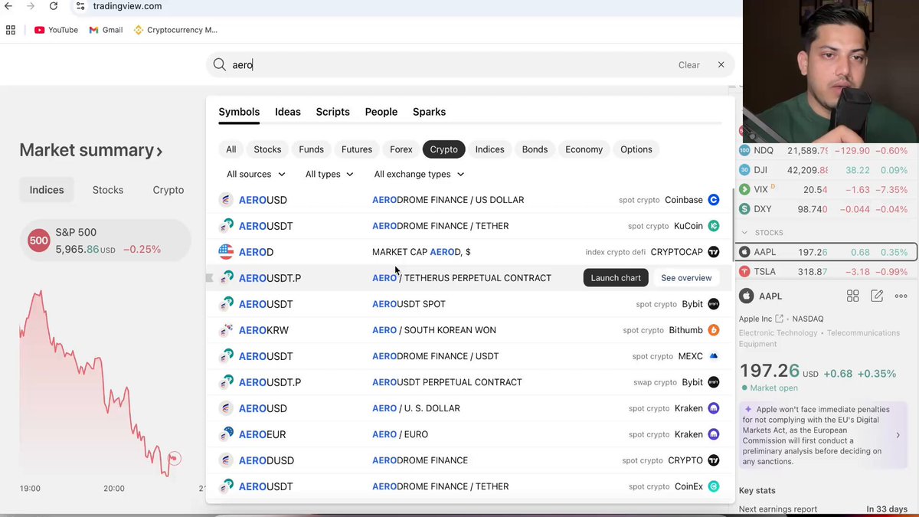Click Coinbase exchange logo on AEROUSD row

pos(714,200)
